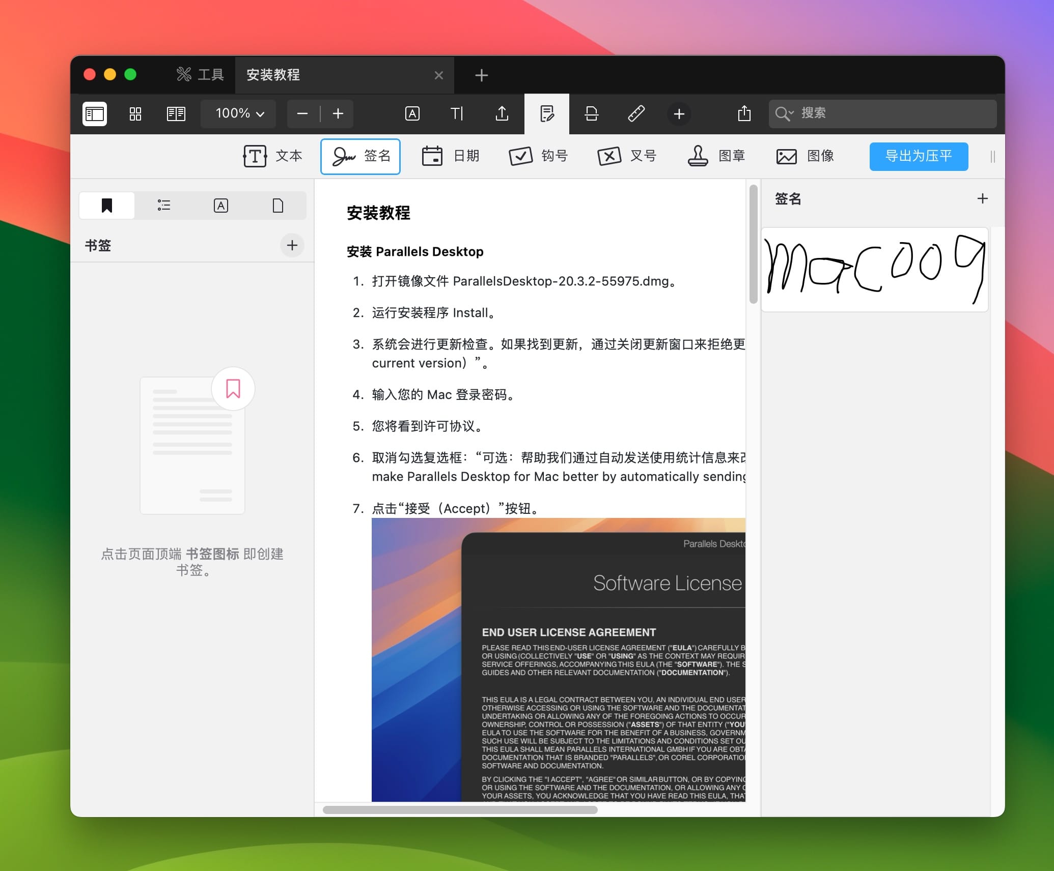Open a new tab with plus
Screen dimensions: 1054x871
[x=481, y=75]
